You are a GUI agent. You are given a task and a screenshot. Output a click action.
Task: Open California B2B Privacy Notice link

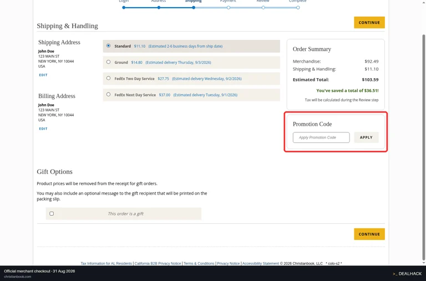click(x=158, y=263)
